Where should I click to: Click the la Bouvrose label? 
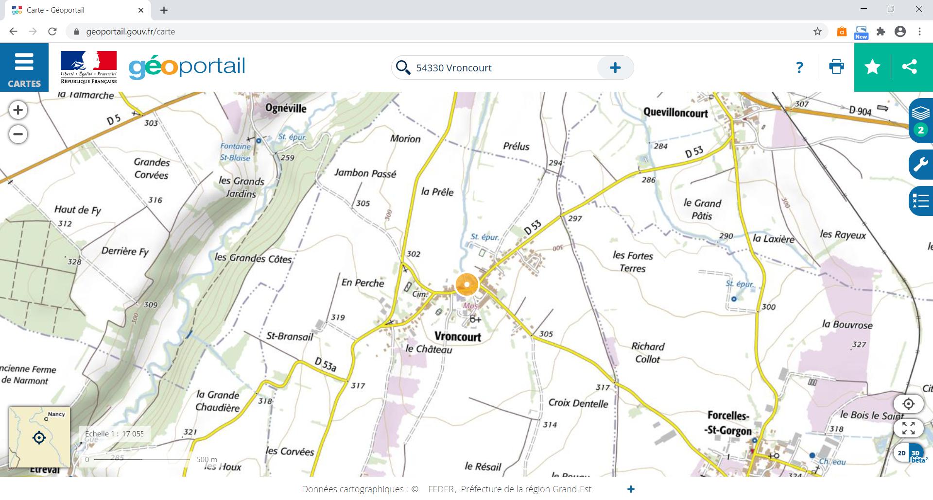[x=847, y=324]
